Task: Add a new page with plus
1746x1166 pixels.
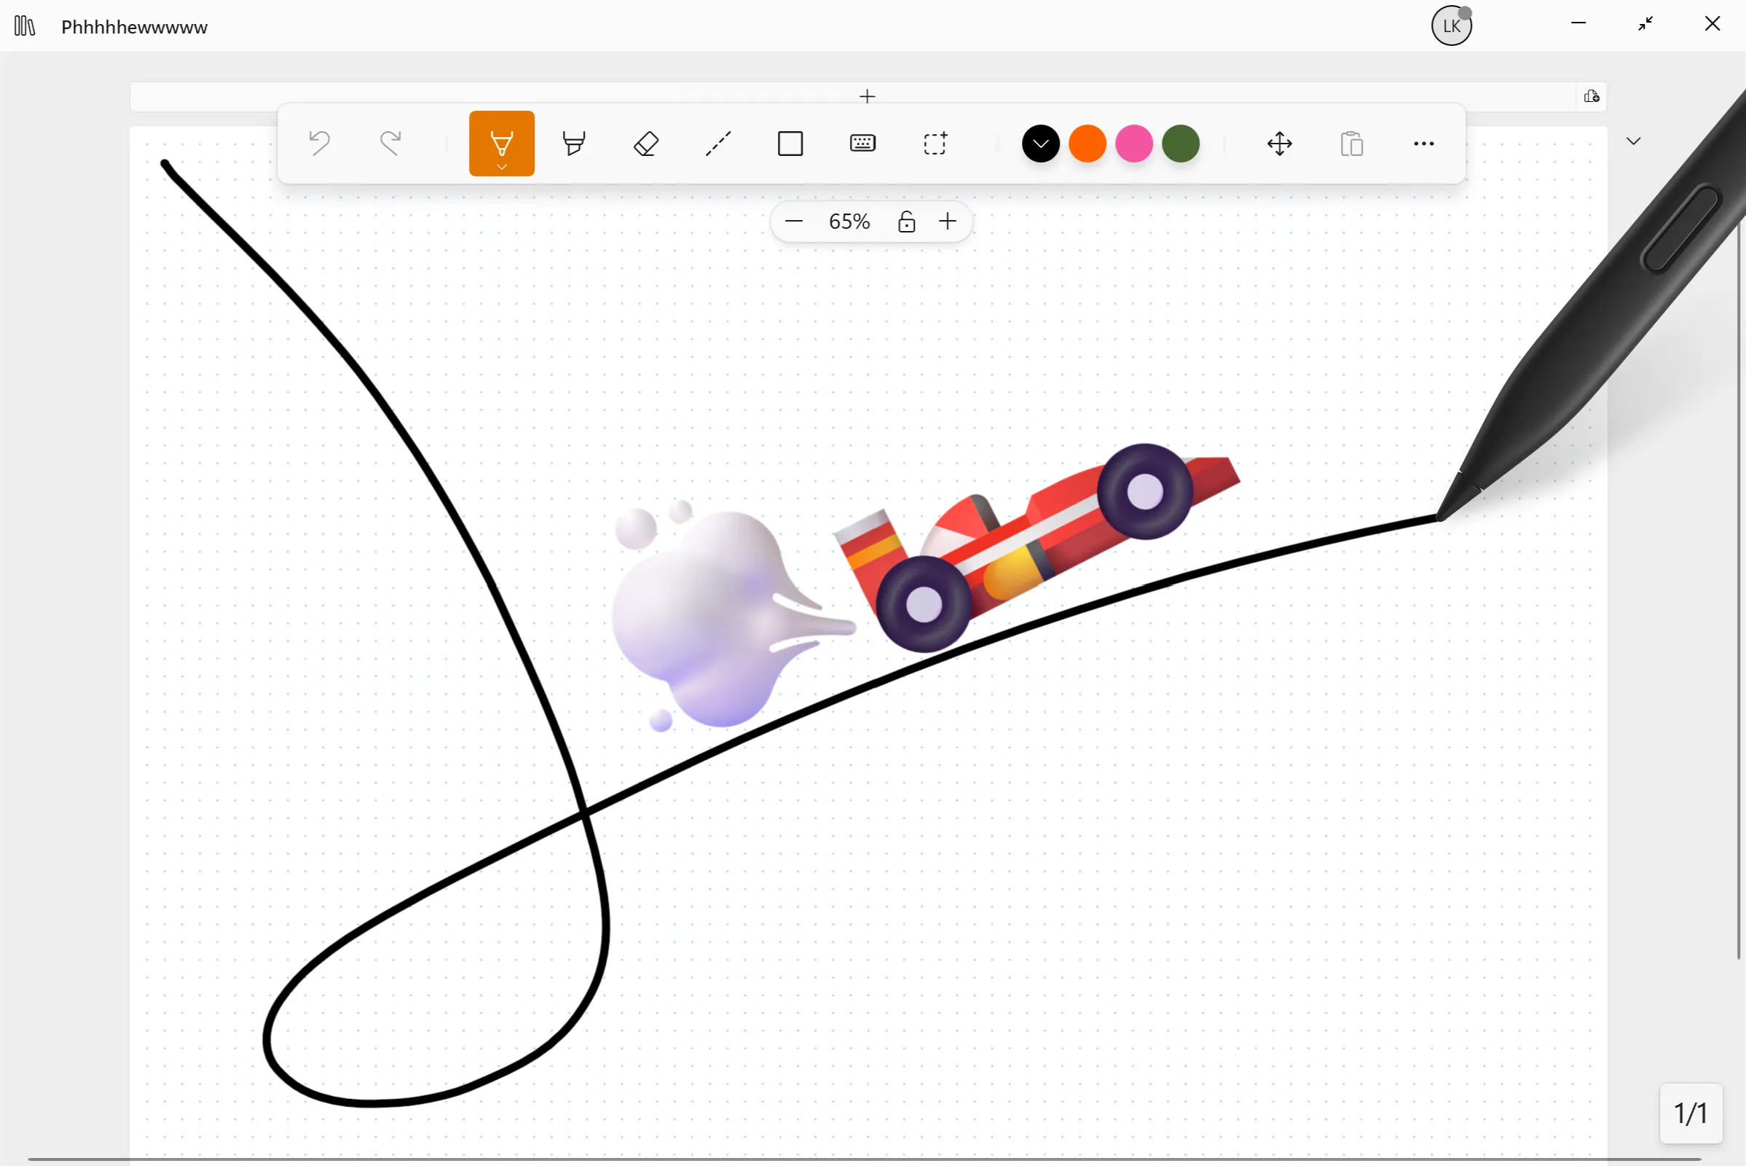Action: (868, 96)
